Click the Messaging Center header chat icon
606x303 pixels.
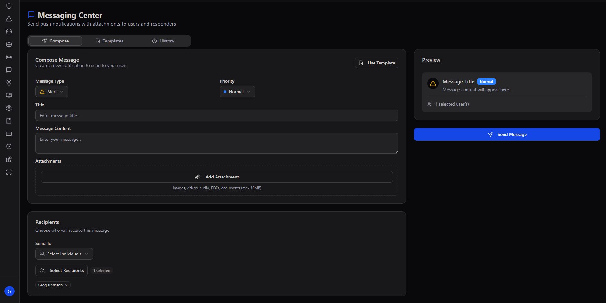pos(31,15)
